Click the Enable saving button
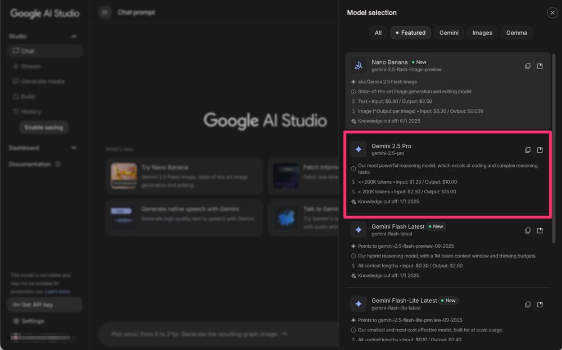This screenshot has height=350, width=562. click(x=44, y=128)
